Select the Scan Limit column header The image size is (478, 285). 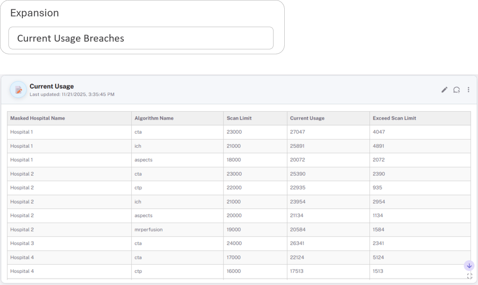239,118
